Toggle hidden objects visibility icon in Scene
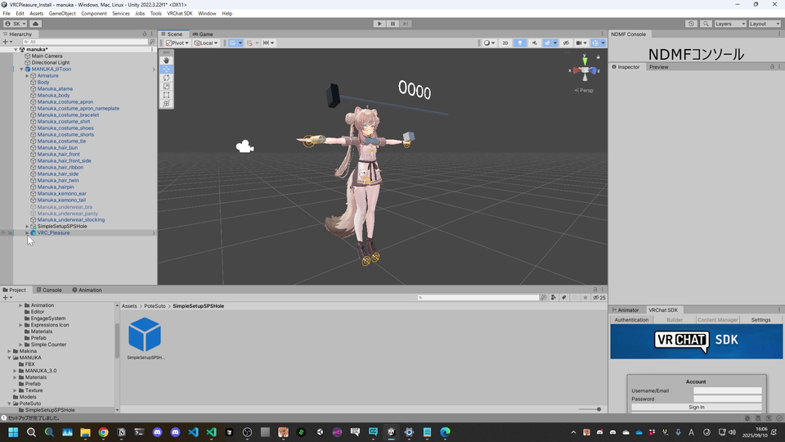785x442 pixels. pyautogui.click(x=566, y=43)
